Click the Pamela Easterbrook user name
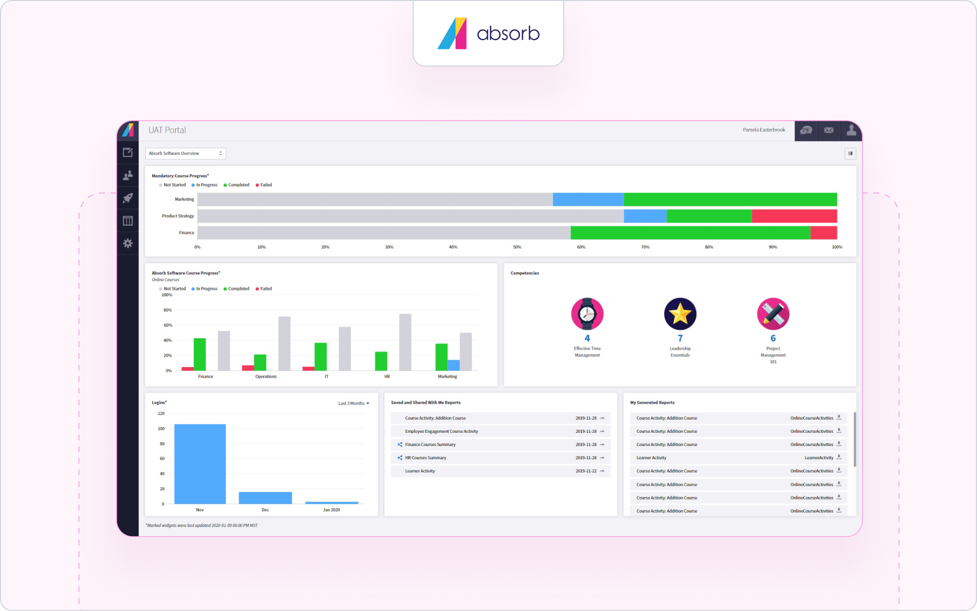Screen dimensions: 977x611 [x=764, y=130]
